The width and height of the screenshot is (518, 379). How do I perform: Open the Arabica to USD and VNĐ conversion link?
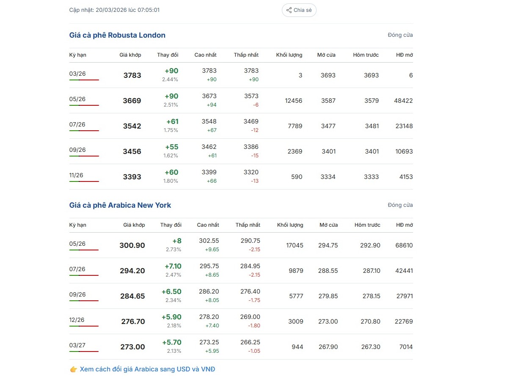pos(147,369)
